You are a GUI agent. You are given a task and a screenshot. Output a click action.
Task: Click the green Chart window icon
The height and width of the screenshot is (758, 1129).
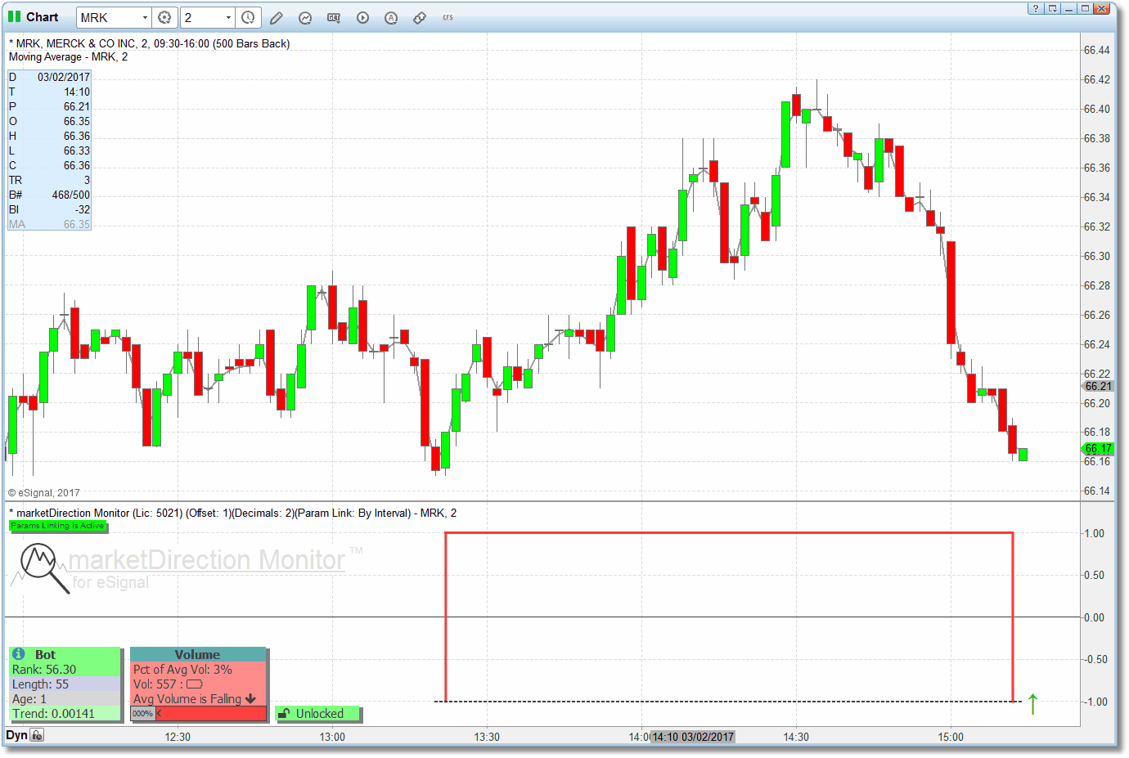pyautogui.click(x=14, y=16)
